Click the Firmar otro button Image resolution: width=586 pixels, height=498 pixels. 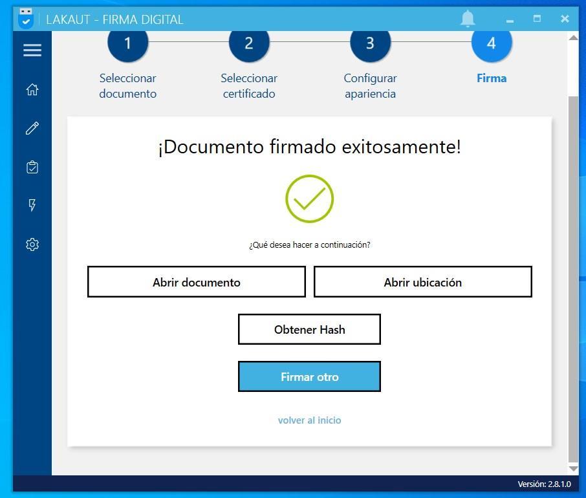click(x=309, y=376)
